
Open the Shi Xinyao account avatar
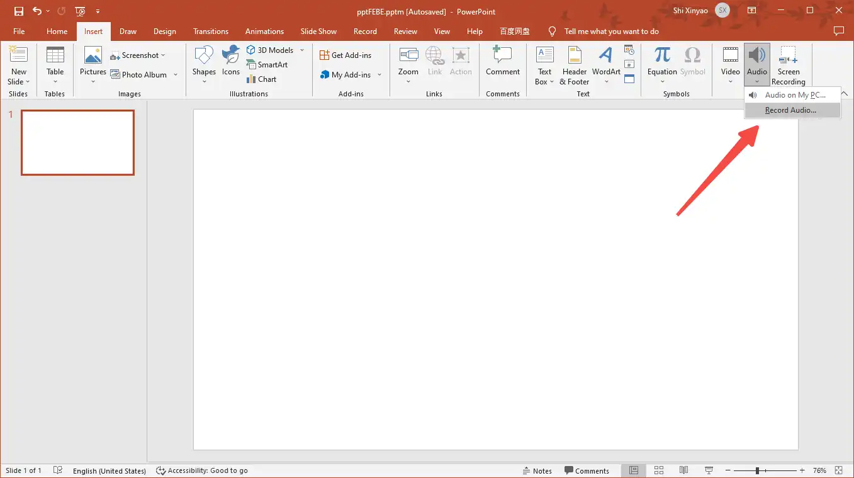coord(722,11)
